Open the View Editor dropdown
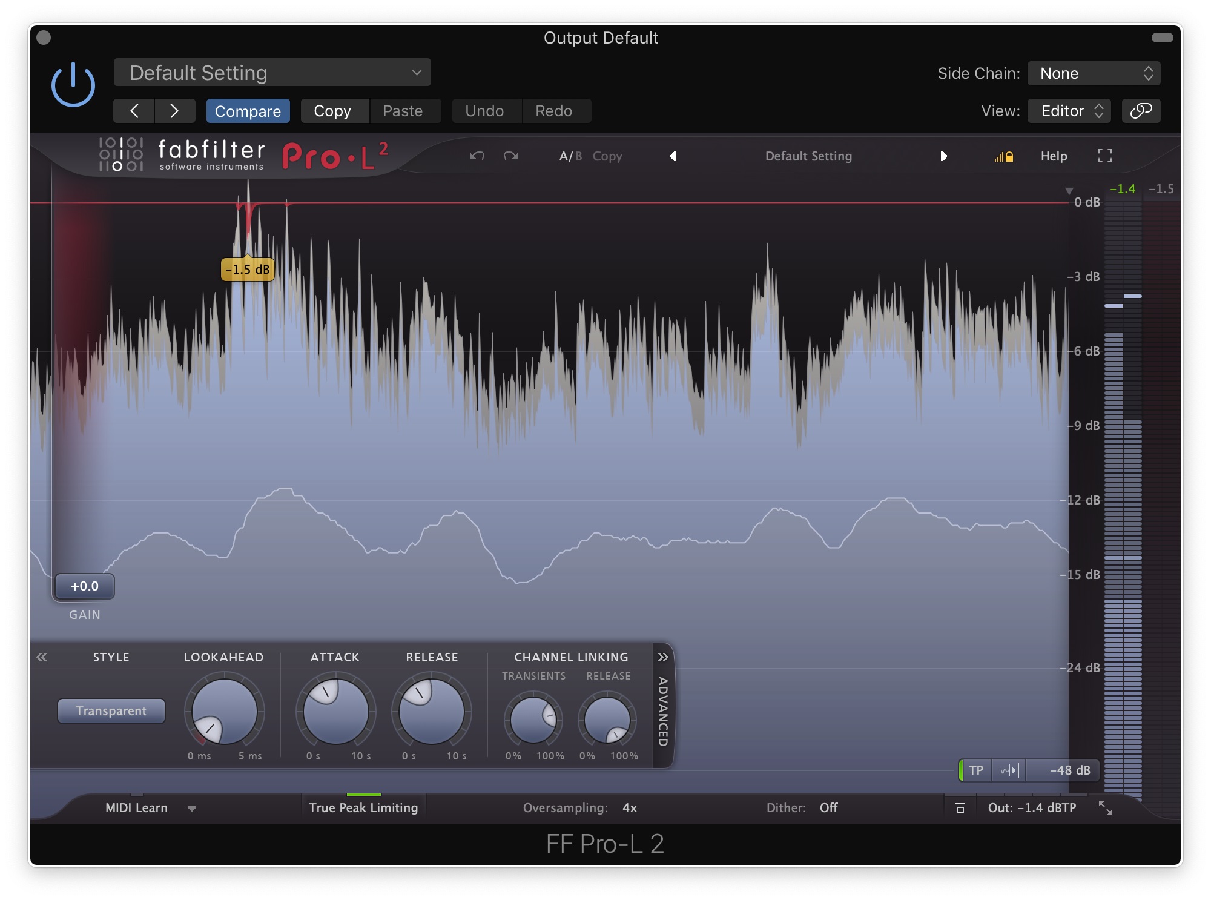Screen dimensions: 1211x900 pos(1069,111)
